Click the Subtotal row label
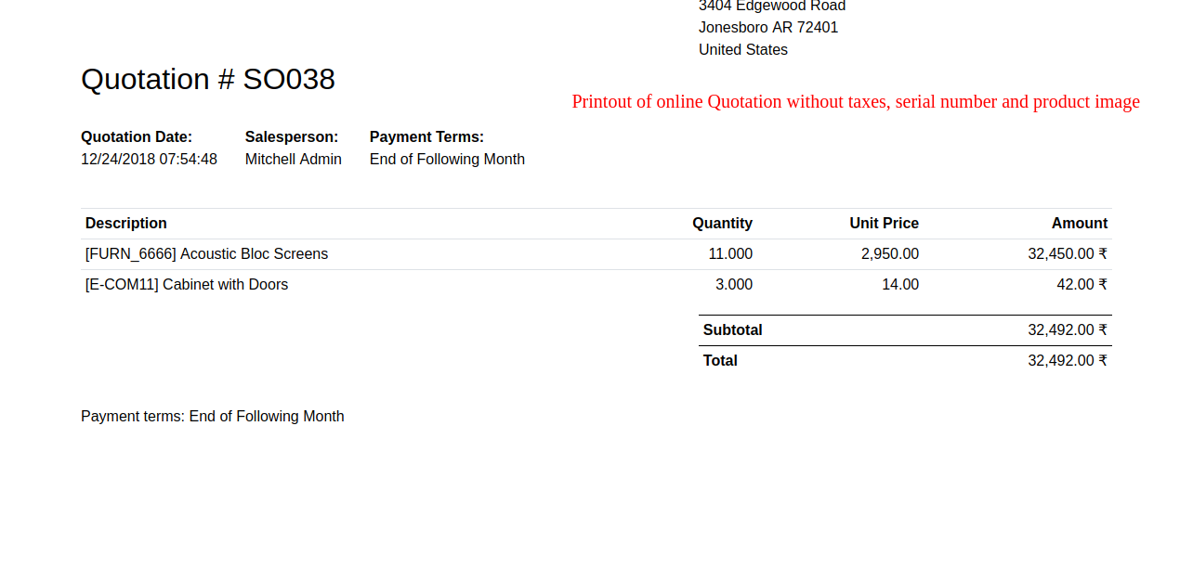 (x=733, y=330)
